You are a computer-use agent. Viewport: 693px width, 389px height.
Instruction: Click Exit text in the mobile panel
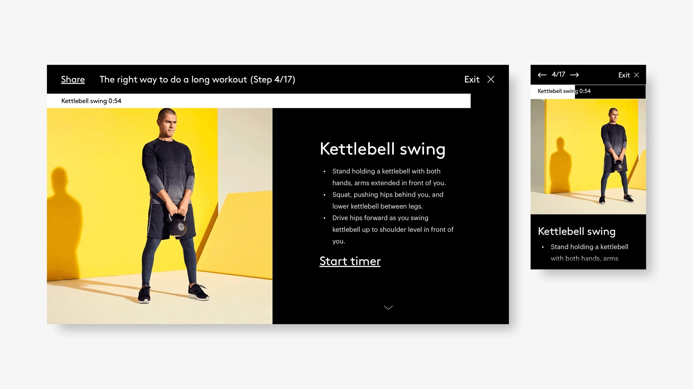click(624, 75)
